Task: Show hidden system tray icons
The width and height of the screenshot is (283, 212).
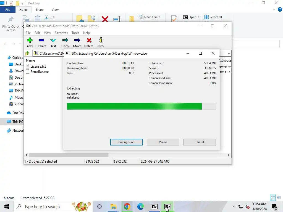Action: [x=234, y=206]
